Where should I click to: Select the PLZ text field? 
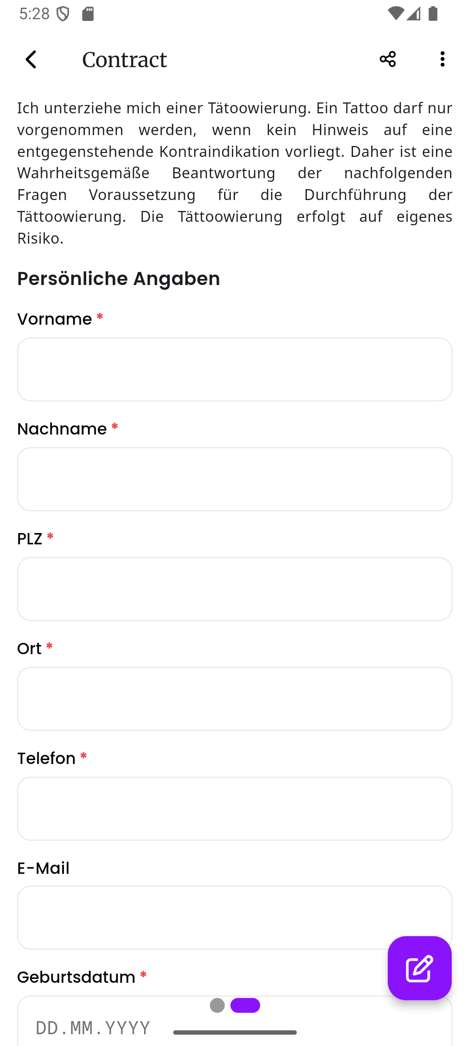tap(235, 589)
